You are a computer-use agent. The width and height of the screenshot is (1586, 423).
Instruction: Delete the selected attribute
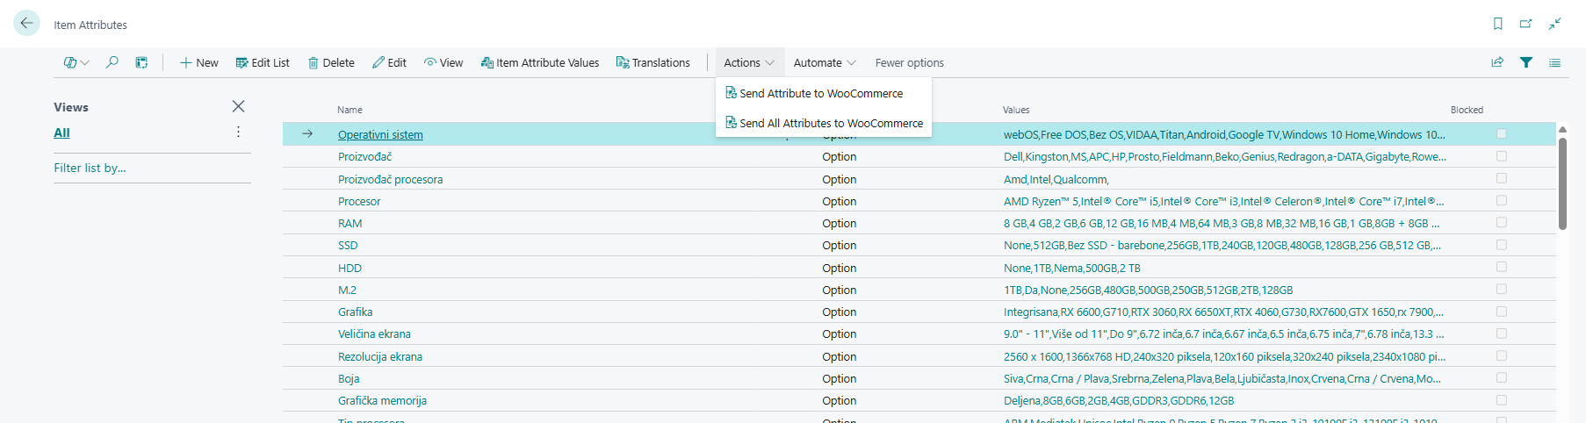pos(331,62)
